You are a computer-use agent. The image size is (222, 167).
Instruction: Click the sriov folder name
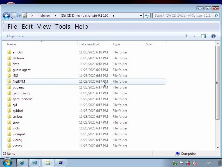16,122
